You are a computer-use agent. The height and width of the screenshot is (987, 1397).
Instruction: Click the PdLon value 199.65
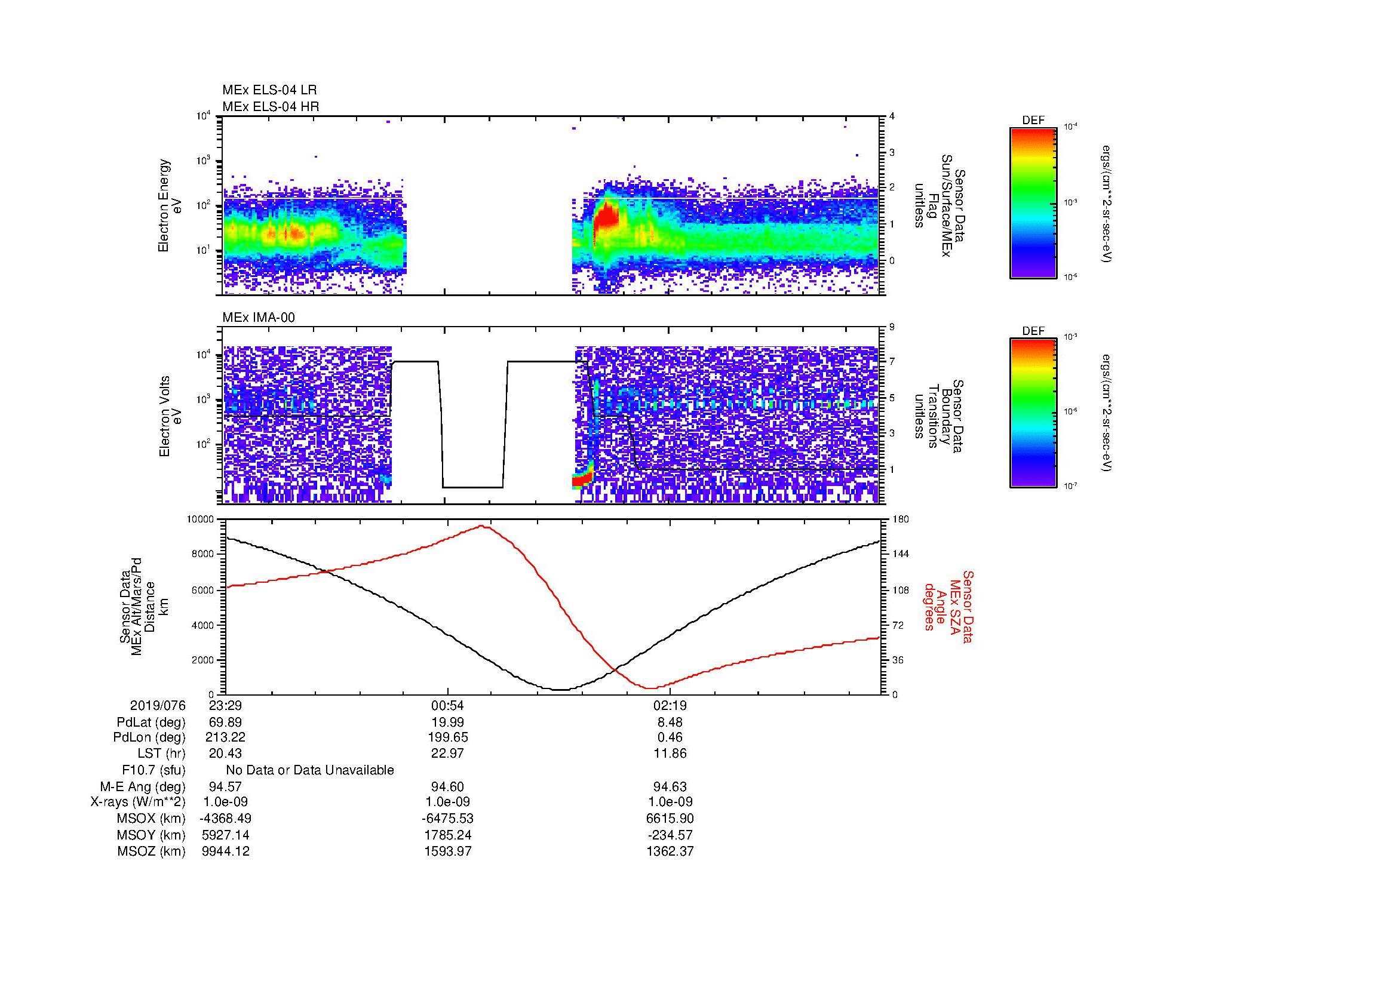[x=448, y=737]
